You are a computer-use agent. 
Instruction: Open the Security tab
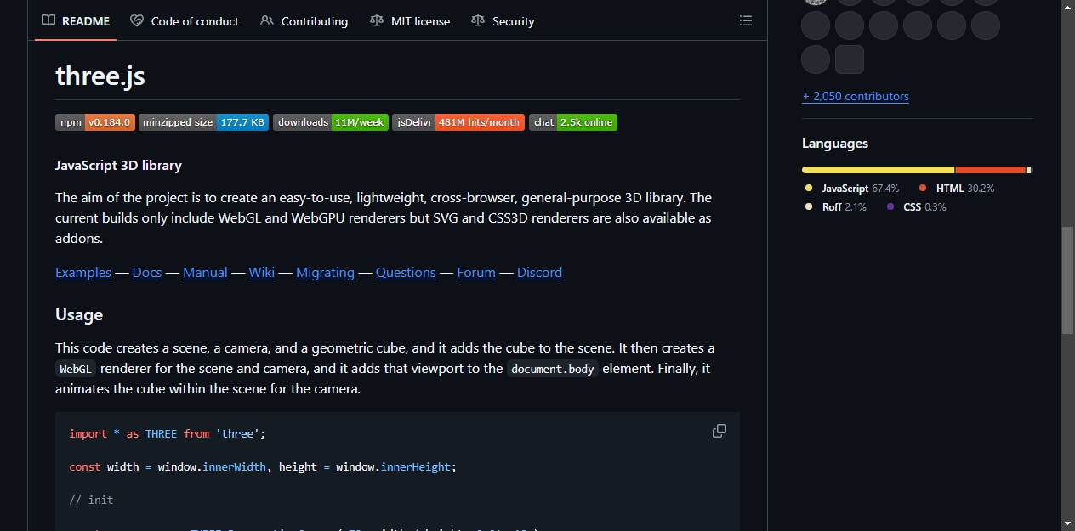(503, 21)
